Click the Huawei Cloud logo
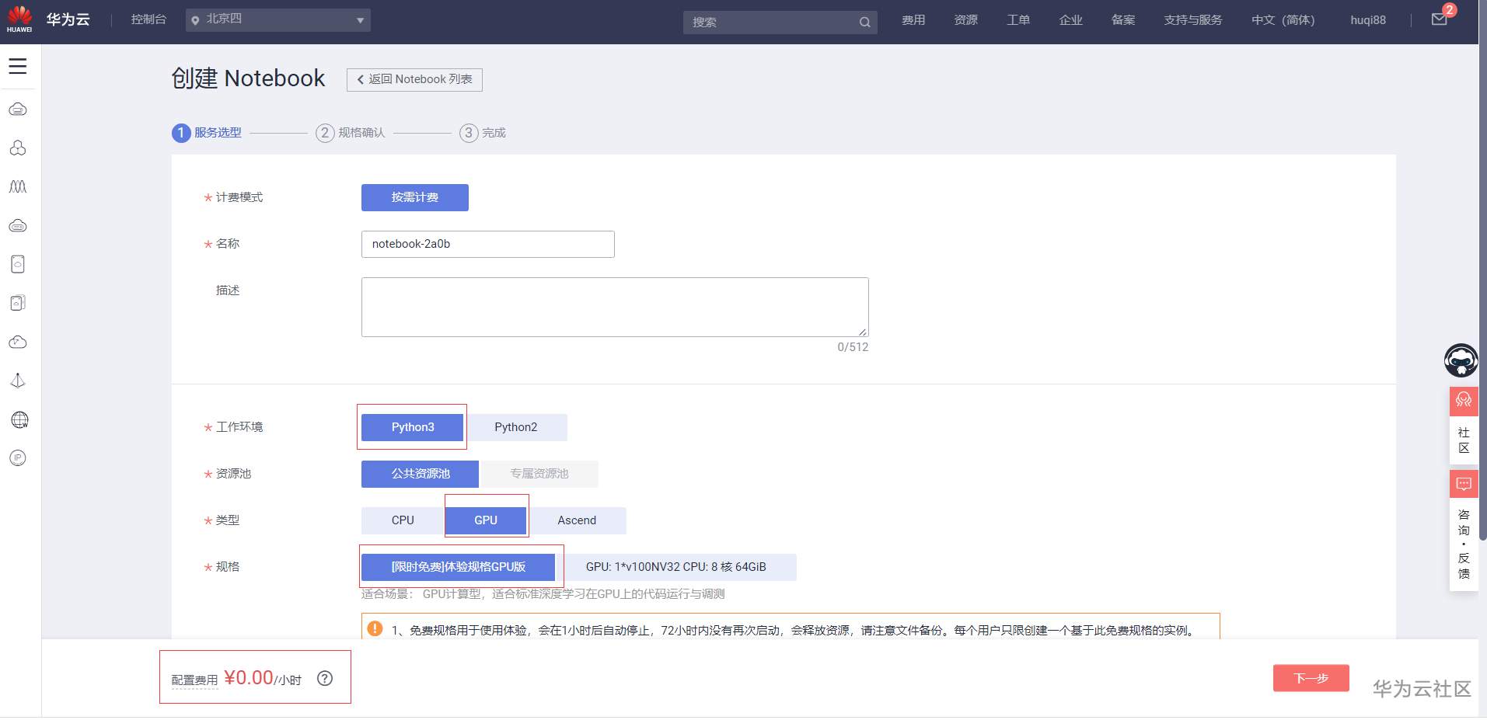This screenshot has height=720, width=1487. point(48,19)
